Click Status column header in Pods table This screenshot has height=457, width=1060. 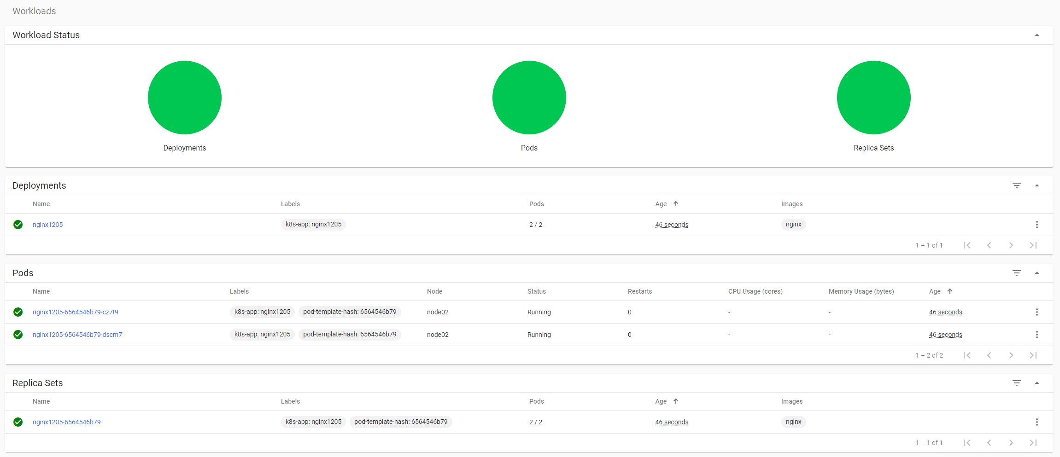click(x=537, y=291)
